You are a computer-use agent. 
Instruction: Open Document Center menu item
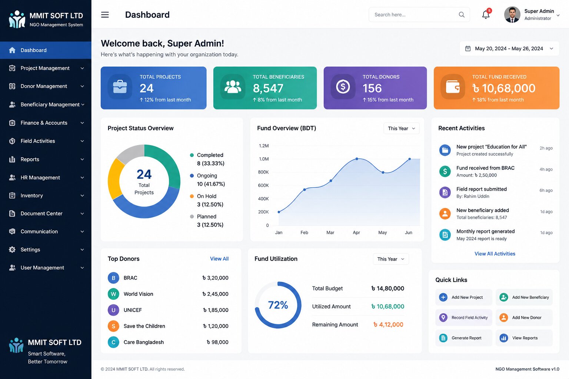coord(46,214)
